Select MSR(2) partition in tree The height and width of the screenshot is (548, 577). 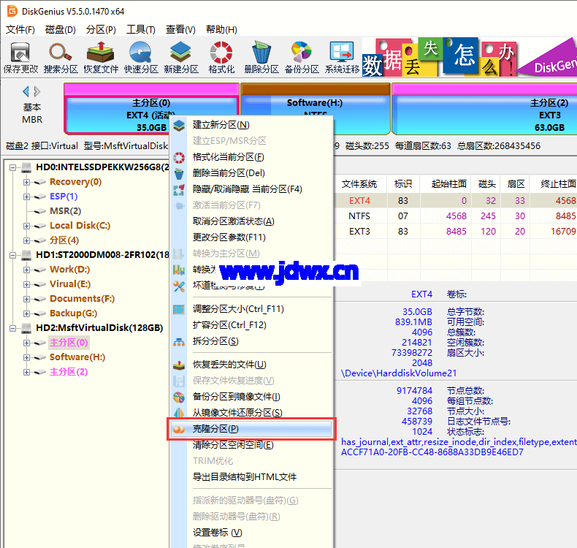pyautogui.click(x=65, y=211)
